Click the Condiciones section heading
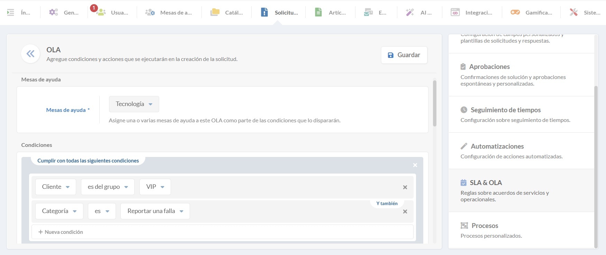606x255 pixels. (x=37, y=145)
